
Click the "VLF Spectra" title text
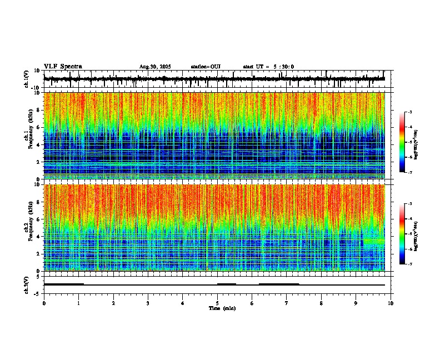[x=63, y=67]
